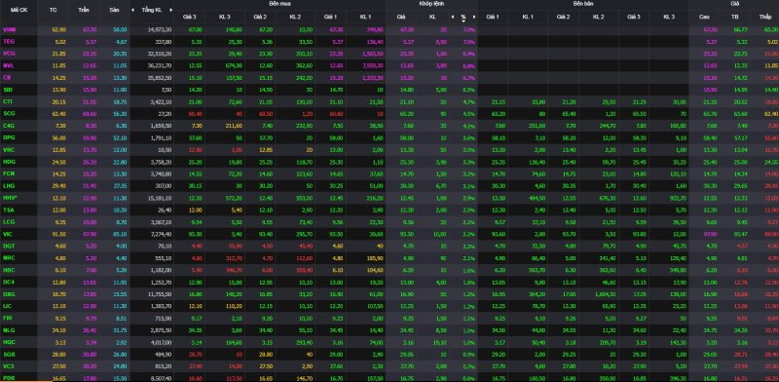Select the Khớp lệnh header group
The width and height of the screenshot is (779, 382).
tap(431, 4)
